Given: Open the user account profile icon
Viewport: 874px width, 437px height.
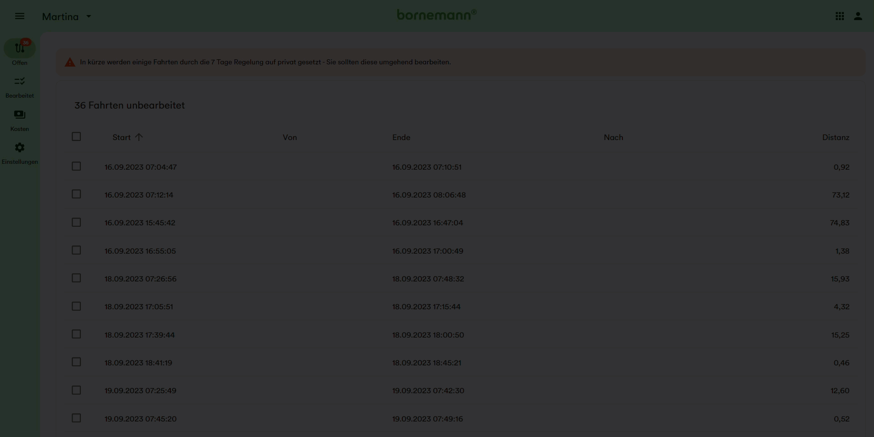Looking at the screenshot, I should (858, 16).
